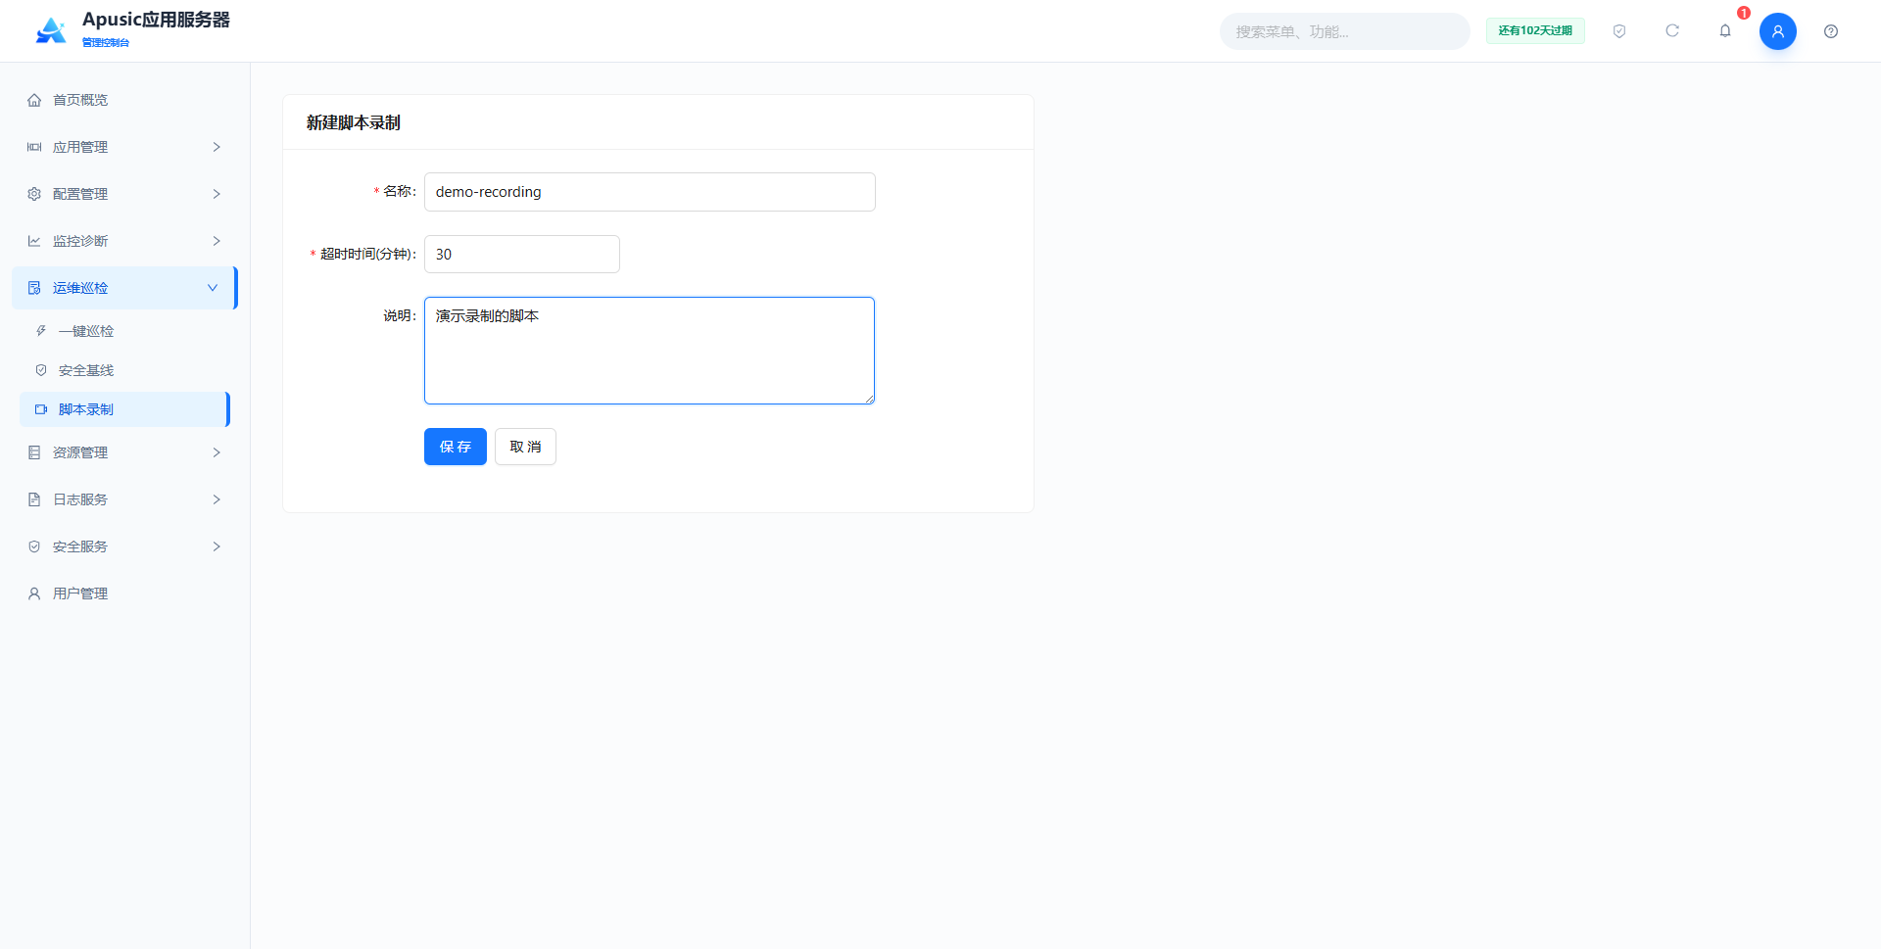The image size is (1881, 949).
Task: Click the 应用管理 sidebar icon
Action: [34, 147]
